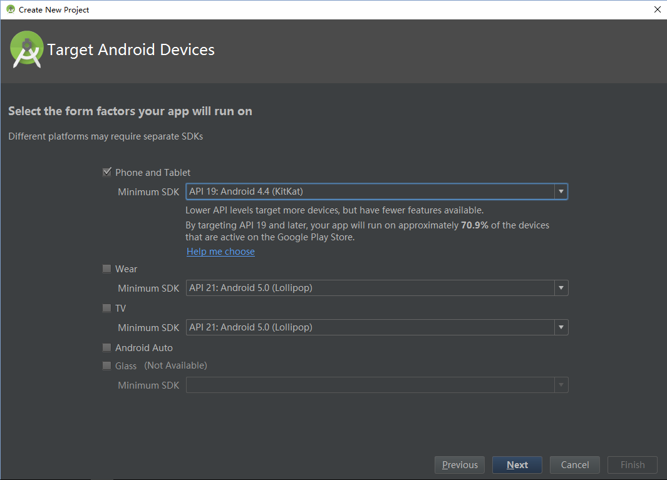Go back with the Previous button
667x480 pixels.
pos(460,465)
